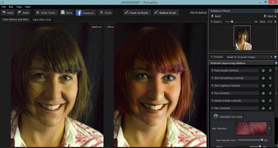Open the View menu
The width and height of the screenshot is (278, 148).
[x=19, y=7]
